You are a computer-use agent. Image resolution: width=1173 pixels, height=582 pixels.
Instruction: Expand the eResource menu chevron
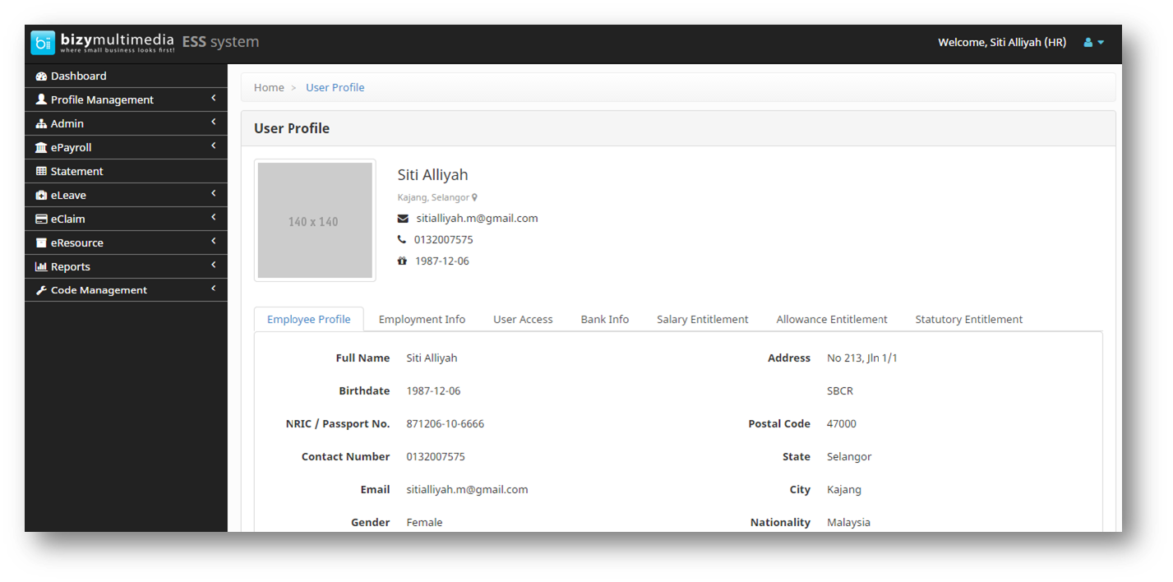point(213,242)
